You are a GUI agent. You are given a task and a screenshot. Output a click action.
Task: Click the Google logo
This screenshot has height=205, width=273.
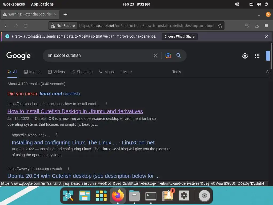(x=18, y=56)
